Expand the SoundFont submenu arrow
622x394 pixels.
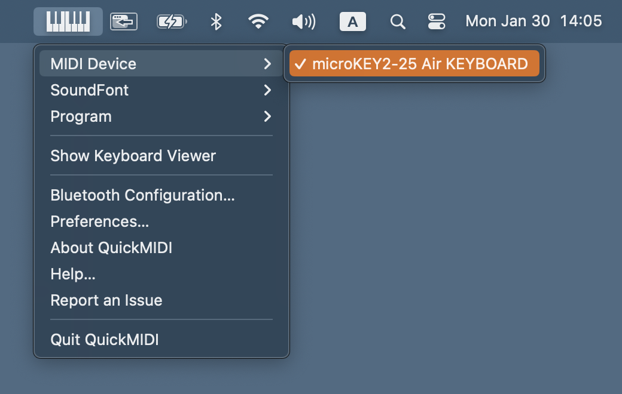coord(267,90)
